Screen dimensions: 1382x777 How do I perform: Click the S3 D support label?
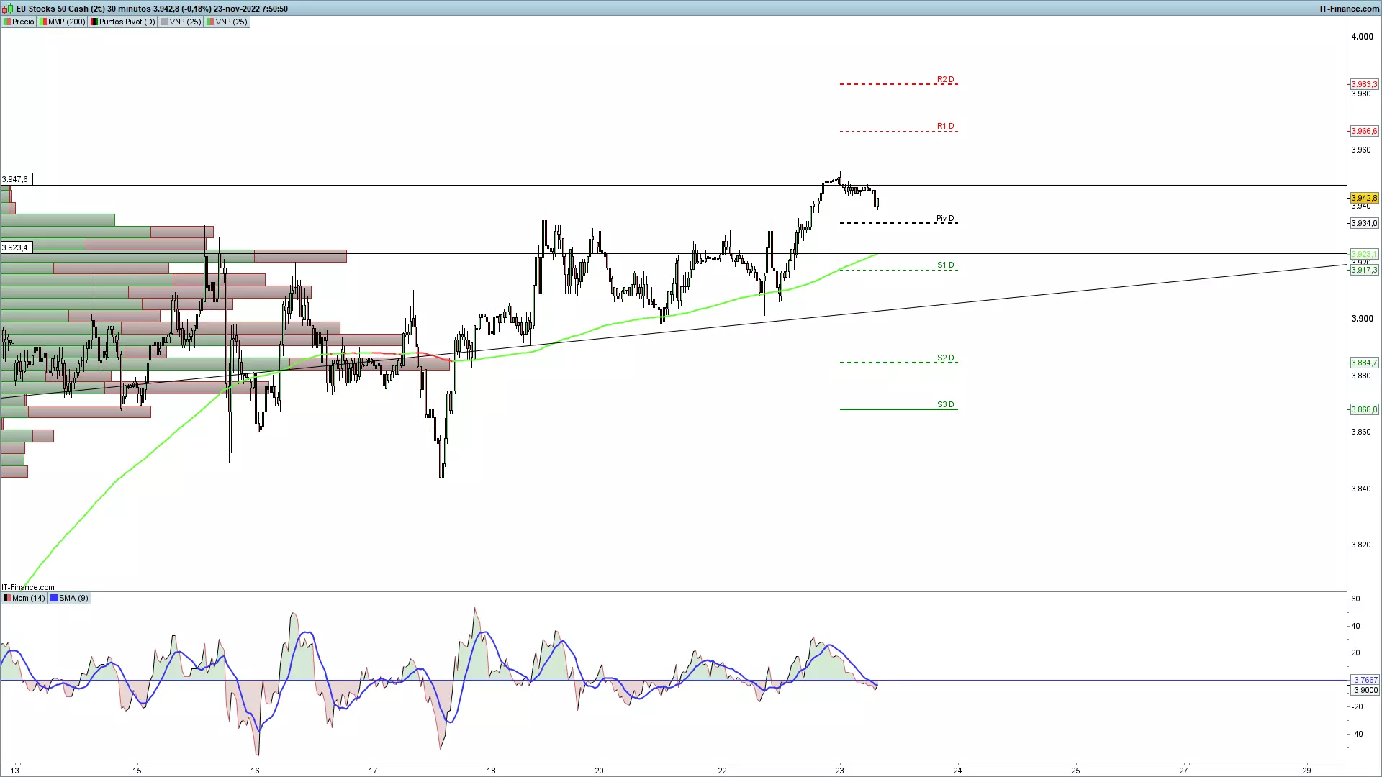point(945,404)
